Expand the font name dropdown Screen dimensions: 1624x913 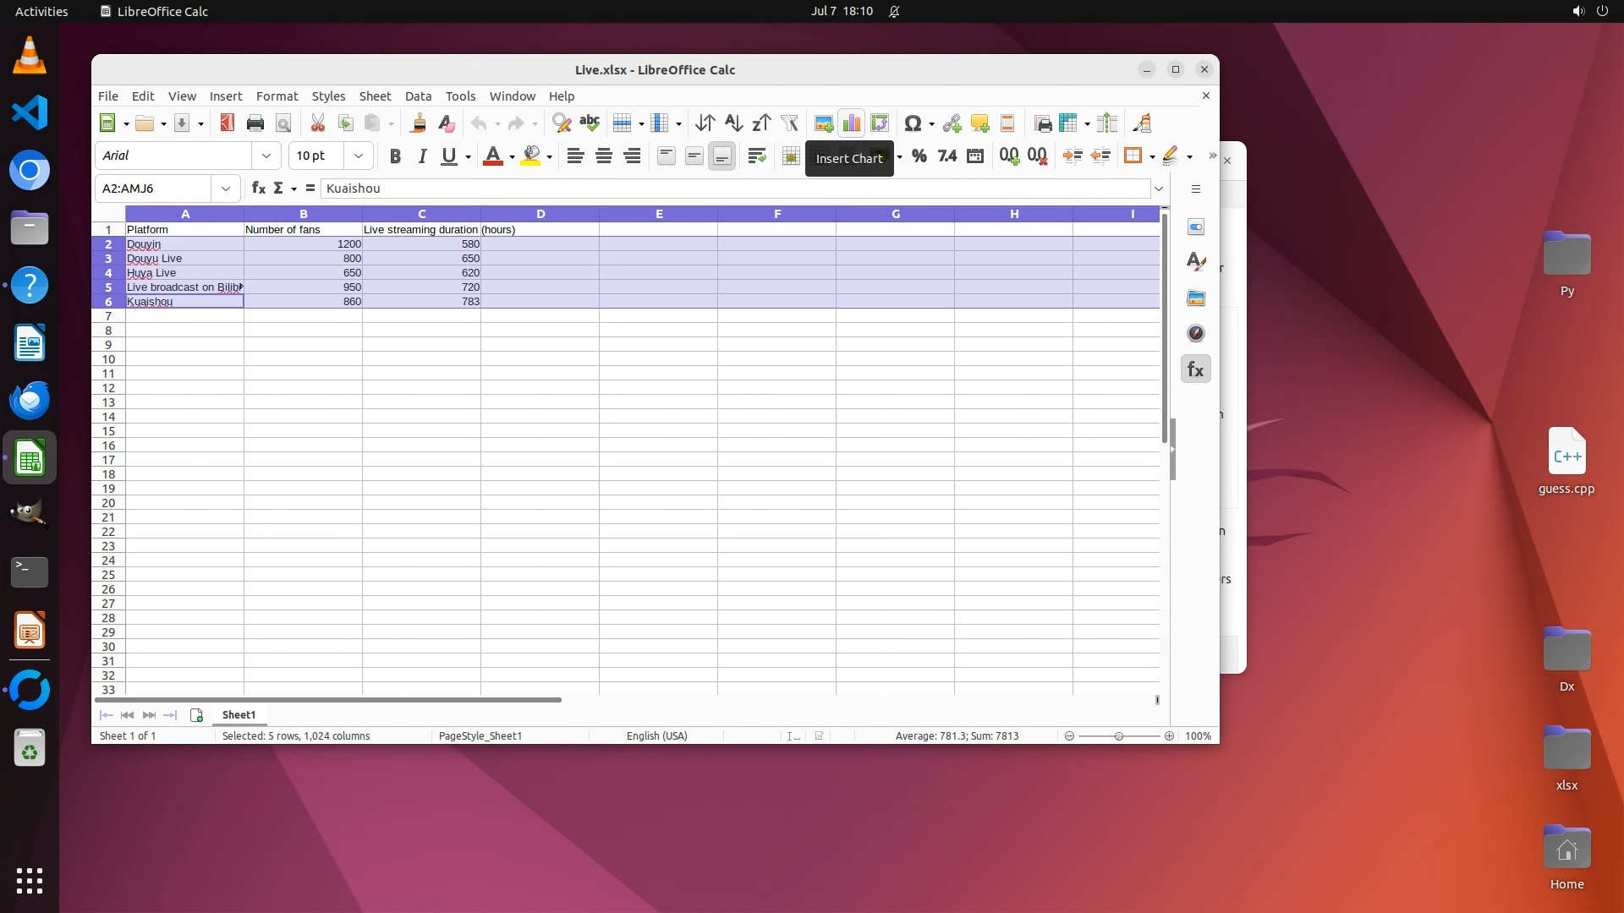click(266, 156)
